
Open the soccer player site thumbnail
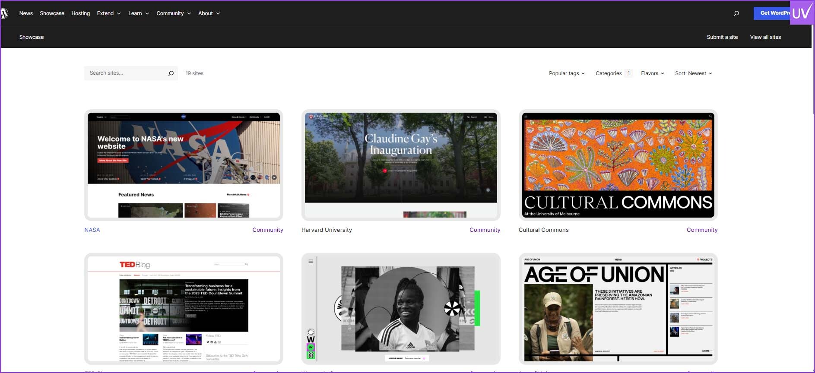(401, 309)
